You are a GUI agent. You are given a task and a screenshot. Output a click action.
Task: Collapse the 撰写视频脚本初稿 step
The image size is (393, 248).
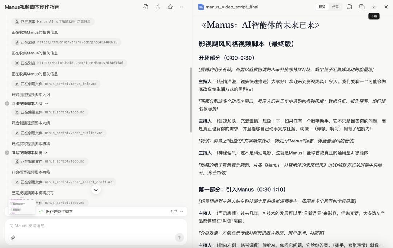[47, 153]
